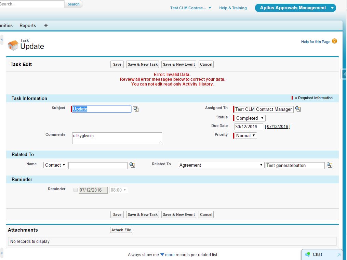Click into the Comments text area

coord(117,138)
